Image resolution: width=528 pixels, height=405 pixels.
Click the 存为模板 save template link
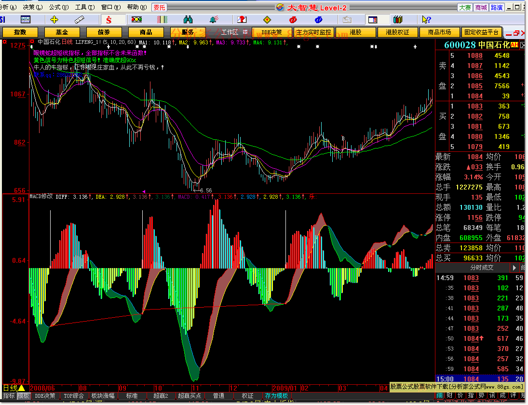(x=276, y=396)
